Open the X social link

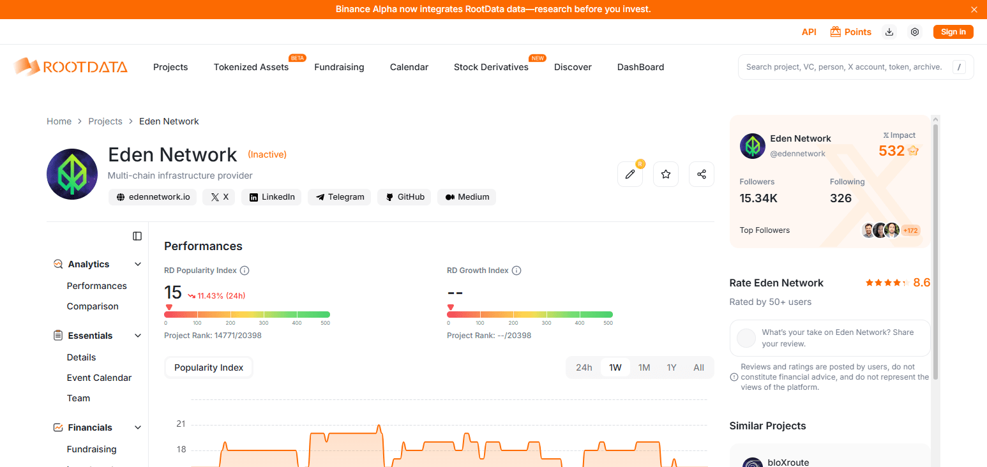click(x=218, y=197)
